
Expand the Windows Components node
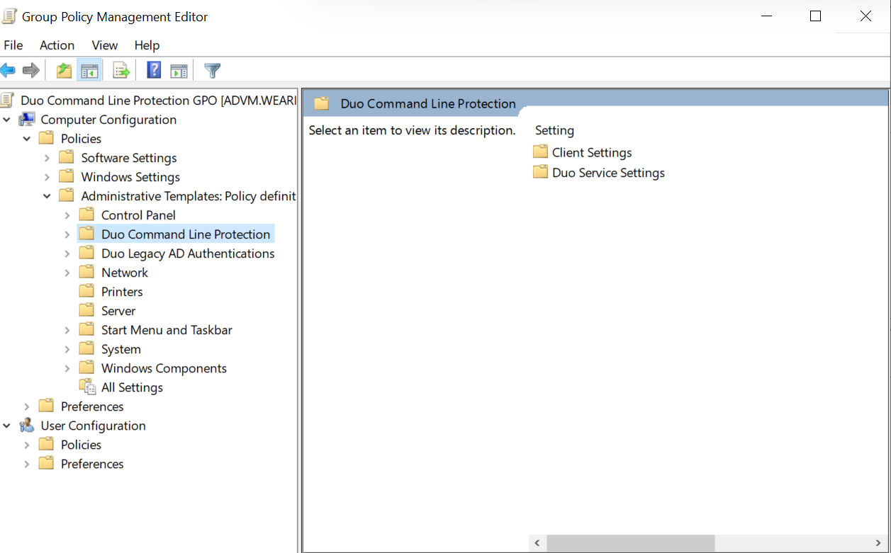tap(67, 367)
